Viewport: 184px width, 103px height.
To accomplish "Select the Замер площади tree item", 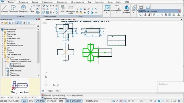I will click(x=16, y=71).
